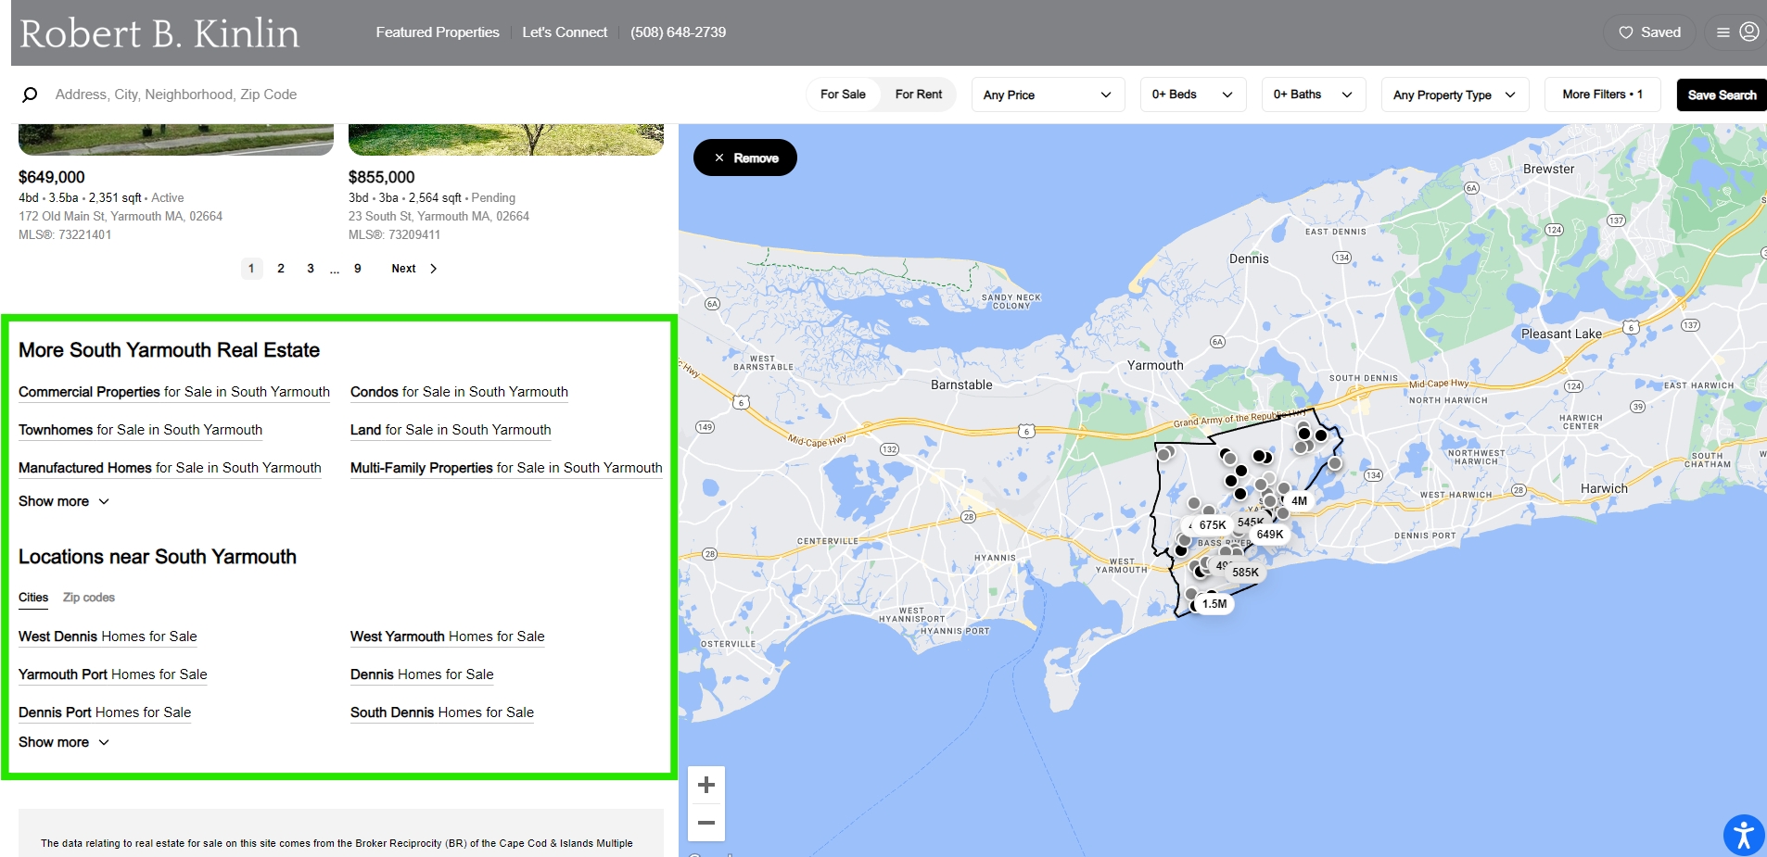The width and height of the screenshot is (1767, 857).
Task: Open the 0+ Beds dropdown
Action: pyautogui.click(x=1191, y=95)
